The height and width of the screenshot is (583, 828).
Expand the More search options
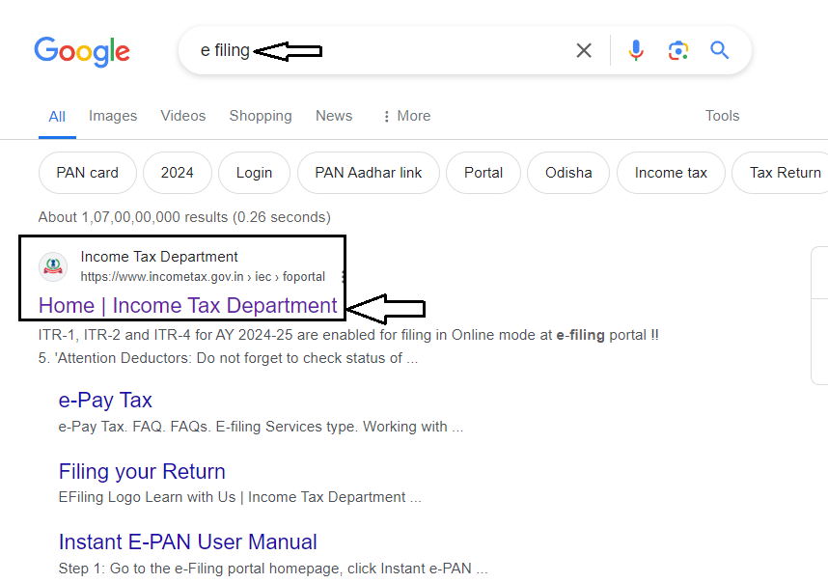point(407,116)
